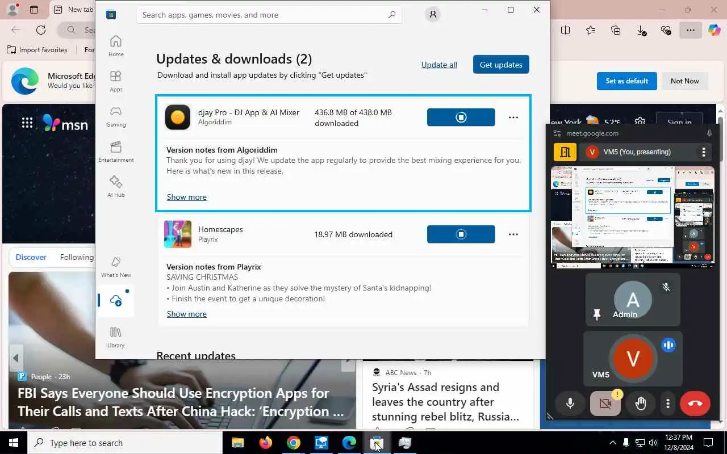Click site info icon beside meet.google.com
The width and height of the screenshot is (727, 454).
[557, 133]
